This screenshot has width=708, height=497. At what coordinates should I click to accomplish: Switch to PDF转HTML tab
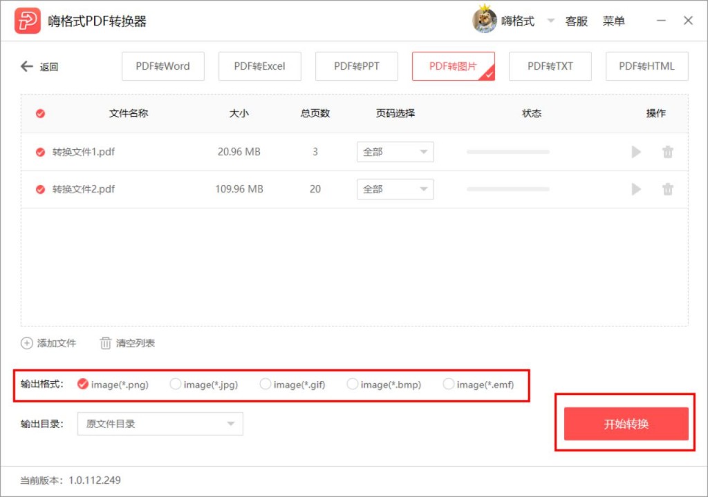pos(647,66)
